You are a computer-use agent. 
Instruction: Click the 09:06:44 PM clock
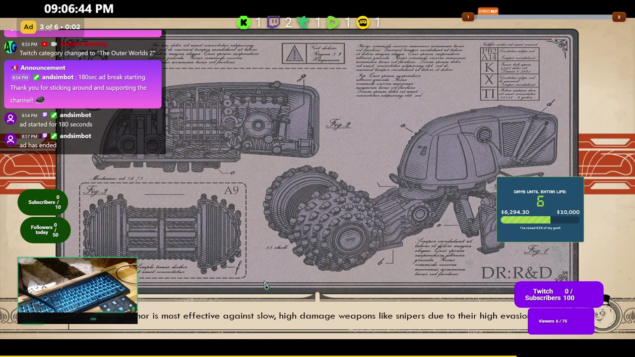tap(79, 9)
